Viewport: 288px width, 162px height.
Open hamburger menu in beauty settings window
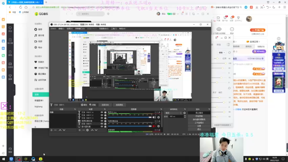click(216, 38)
